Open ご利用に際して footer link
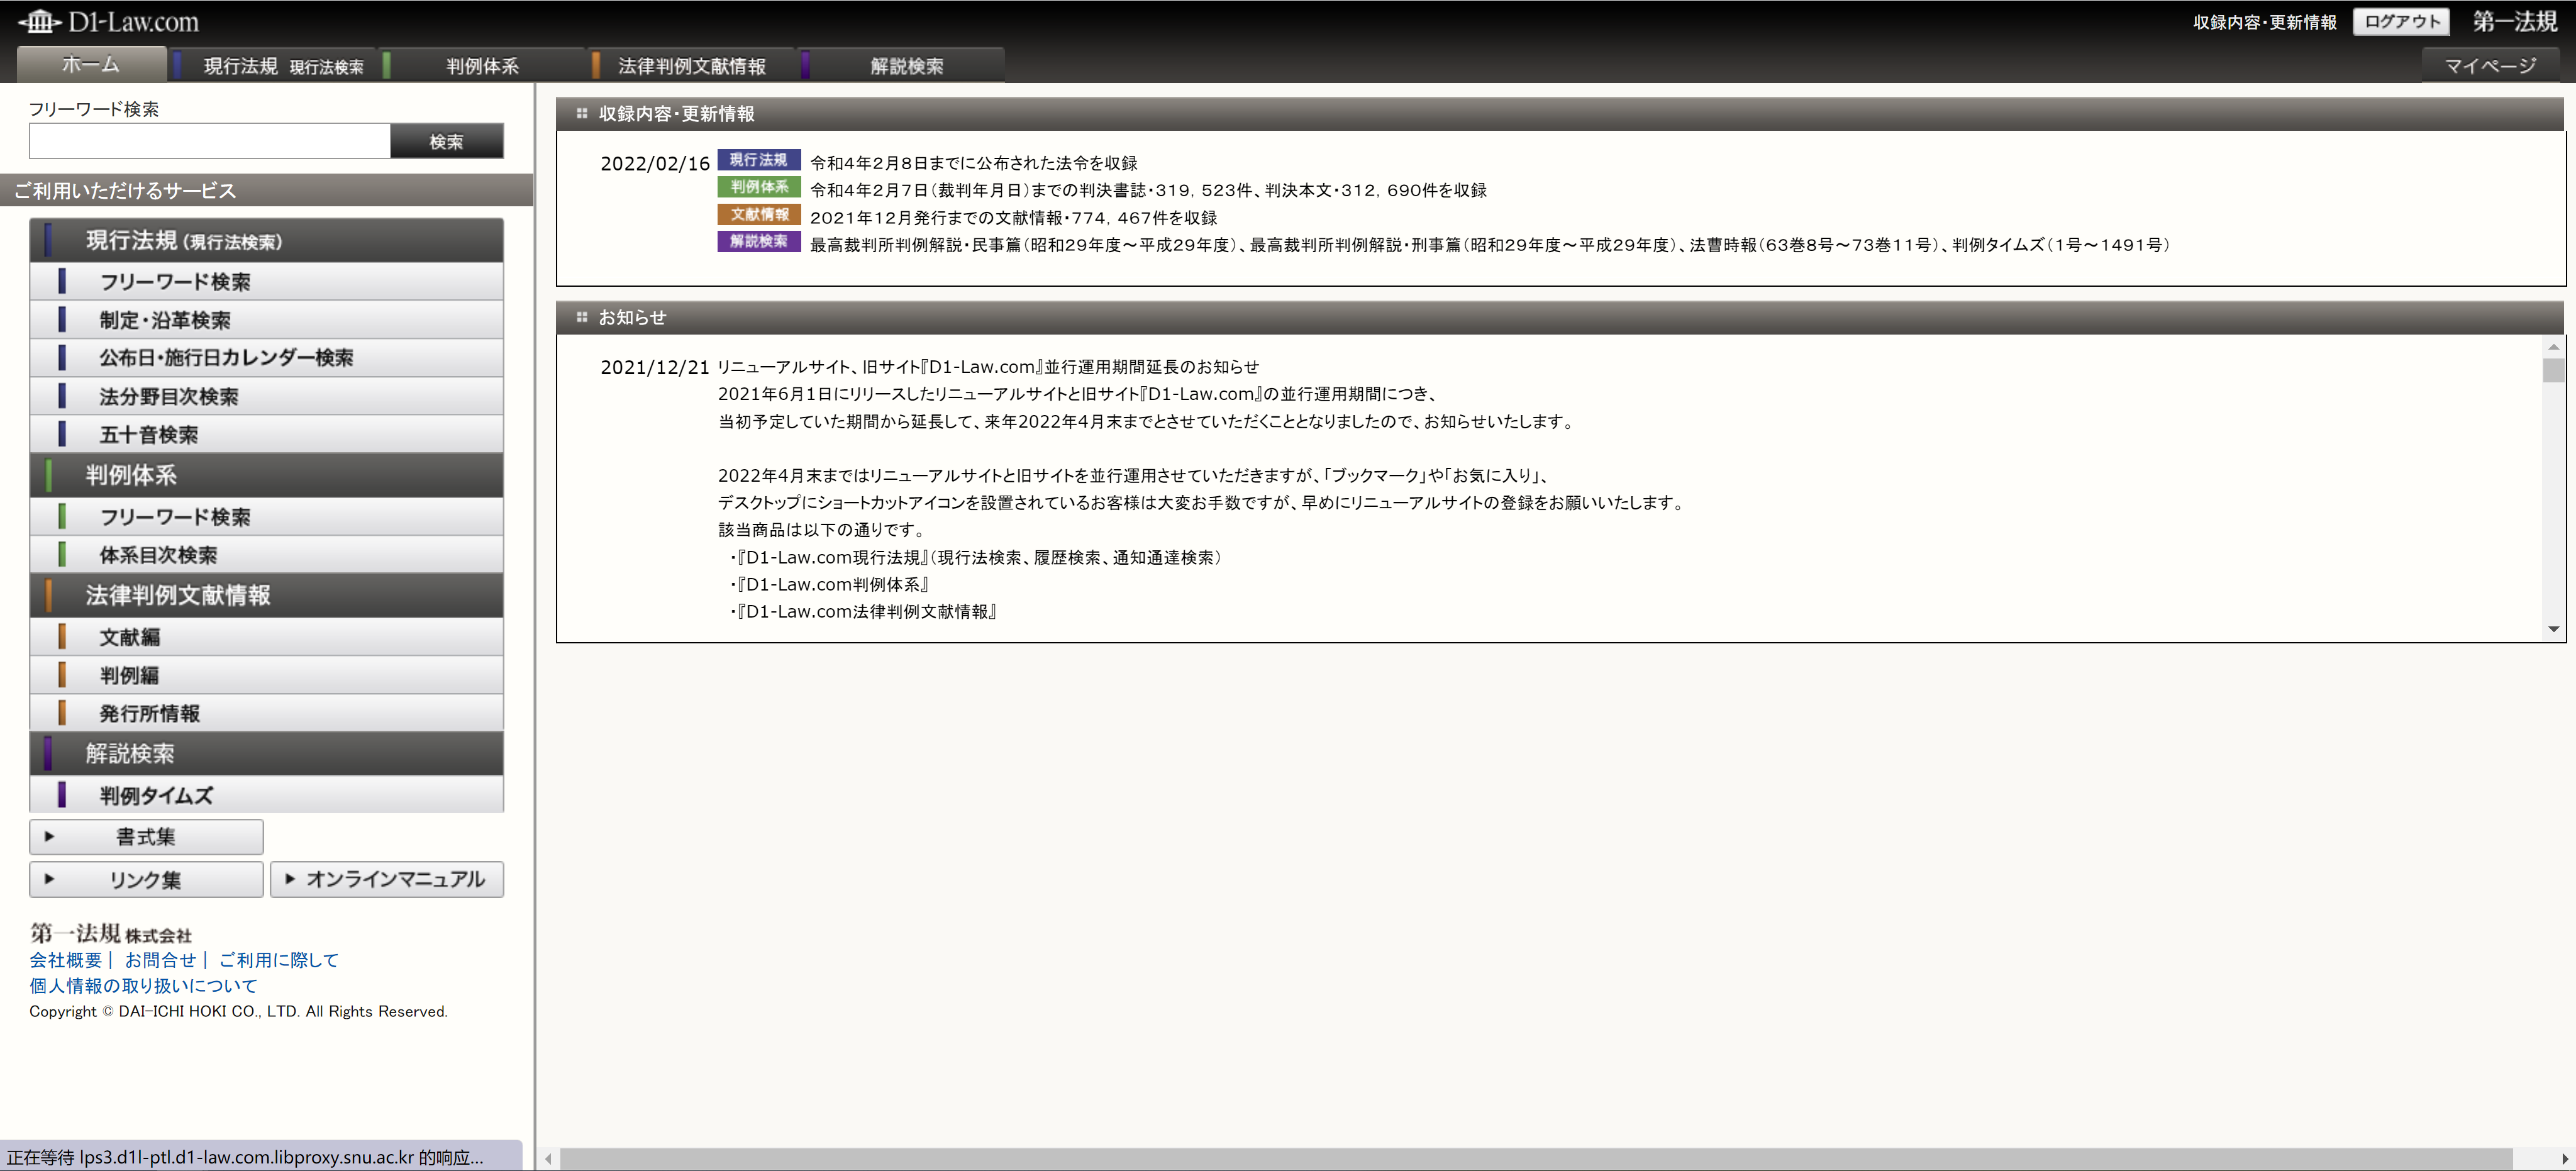Screen dimensions: 2576x1171 tap(279, 960)
